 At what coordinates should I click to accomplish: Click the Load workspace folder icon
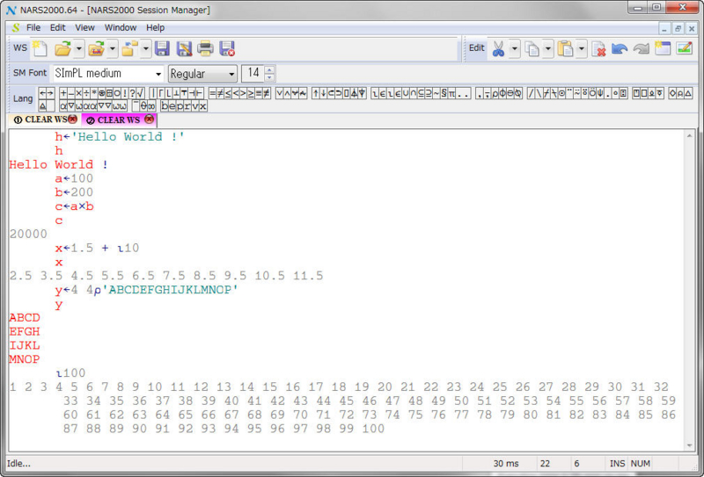tap(62, 48)
